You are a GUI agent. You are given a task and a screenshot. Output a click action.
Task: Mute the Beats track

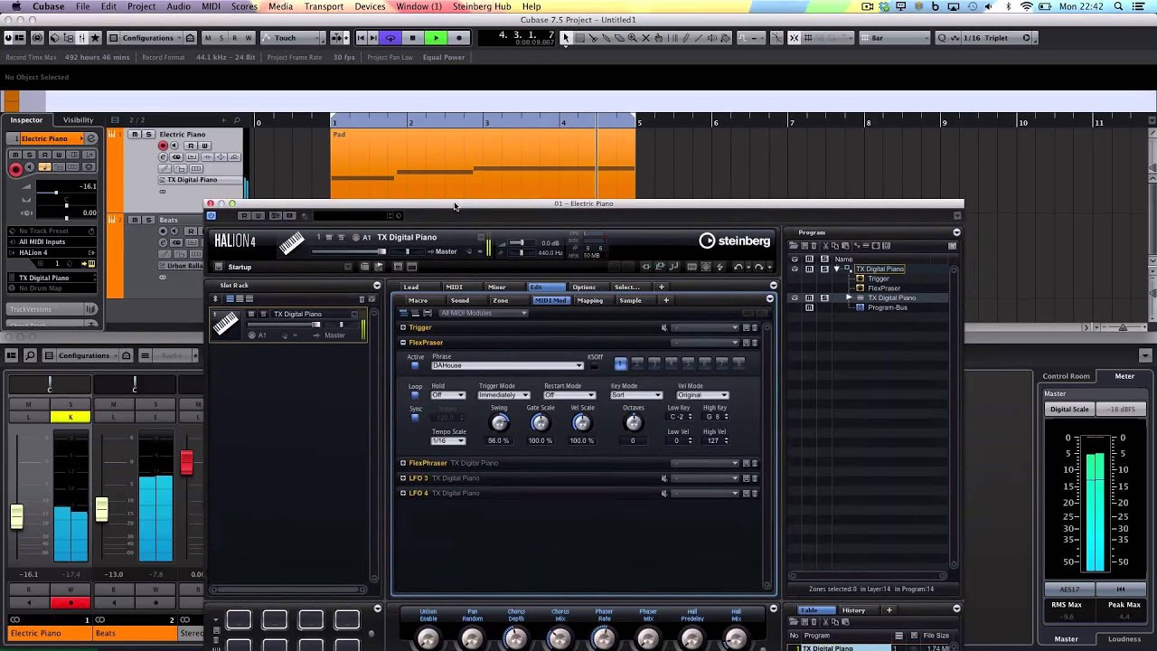[x=134, y=220]
